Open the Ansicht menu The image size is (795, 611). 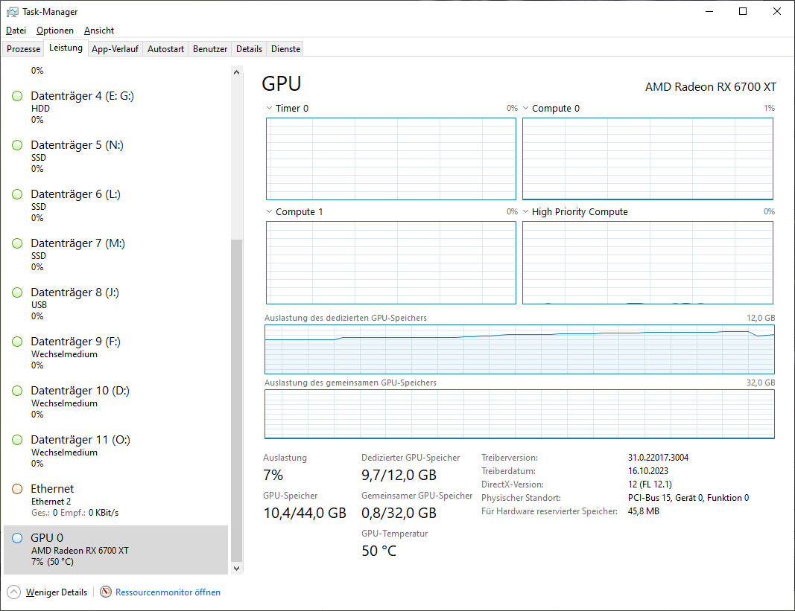[99, 31]
